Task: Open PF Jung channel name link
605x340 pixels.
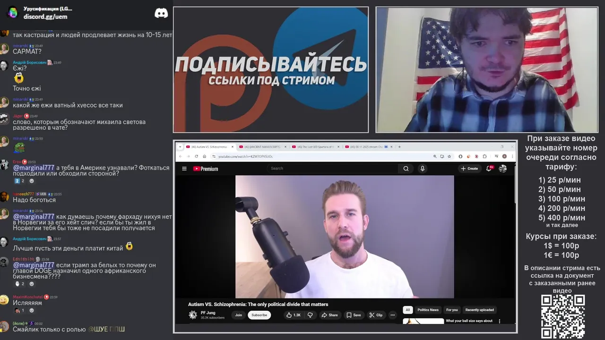Action: [x=208, y=313]
